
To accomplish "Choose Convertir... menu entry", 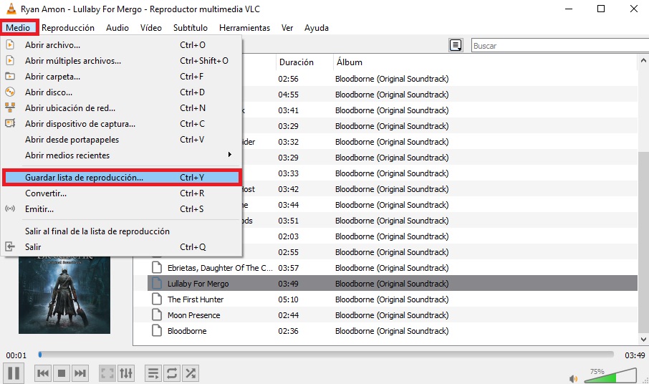I will click(121, 193).
